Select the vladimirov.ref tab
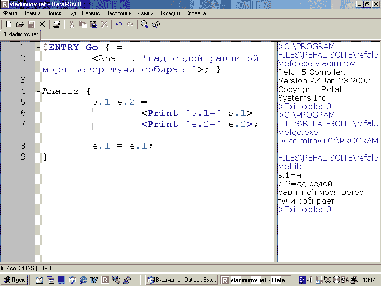The width and height of the screenshot is (381, 286). click(x=20, y=34)
